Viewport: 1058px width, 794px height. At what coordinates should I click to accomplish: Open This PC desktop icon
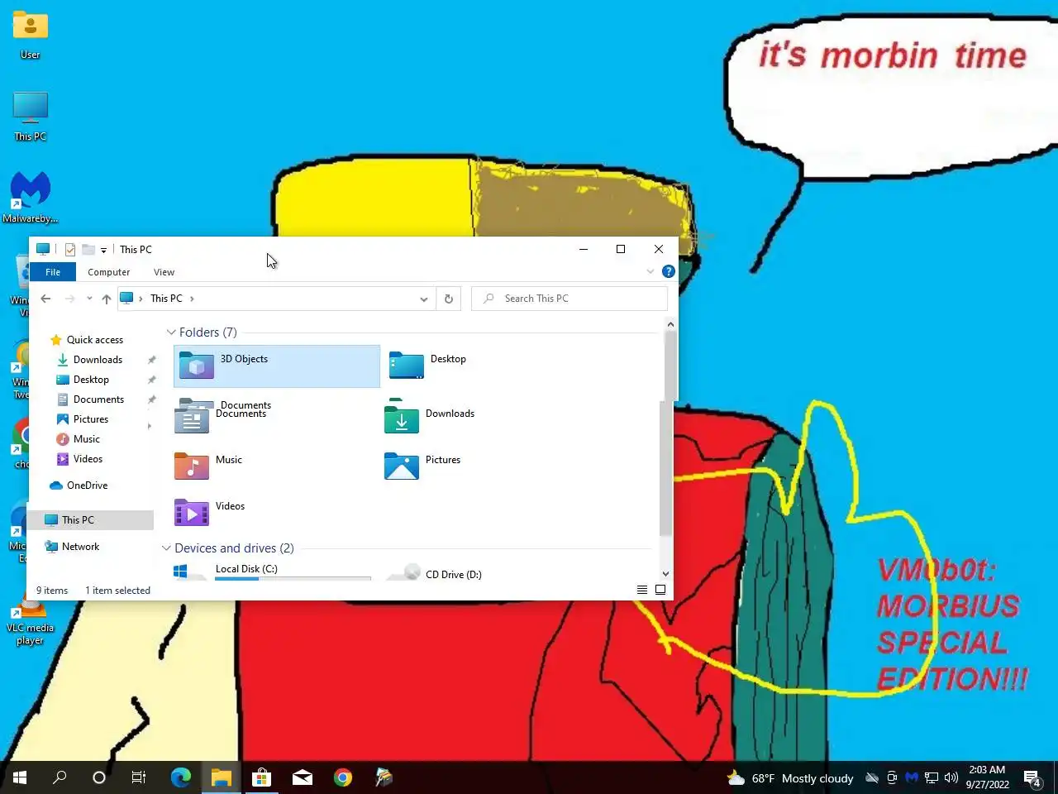click(31, 116)
